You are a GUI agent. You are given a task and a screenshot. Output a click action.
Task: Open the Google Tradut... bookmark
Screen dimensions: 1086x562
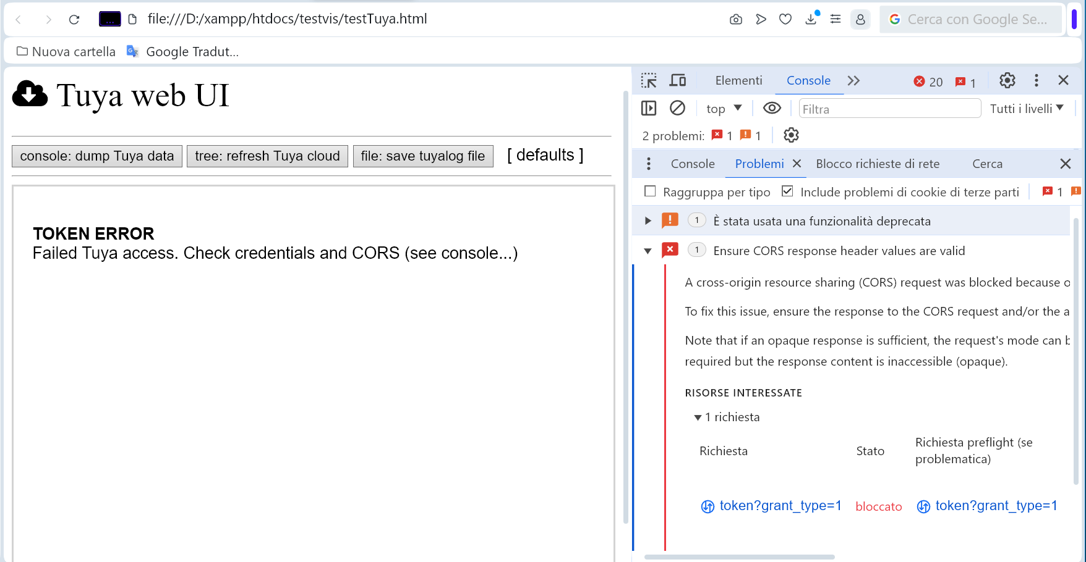tap(182, 52)
